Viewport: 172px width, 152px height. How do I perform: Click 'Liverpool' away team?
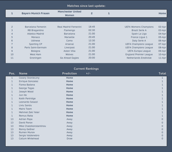(69, 47)
